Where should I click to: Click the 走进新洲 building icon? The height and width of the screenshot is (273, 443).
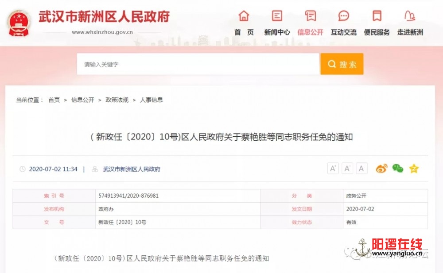pyautogui.click(x=410, y=16)
